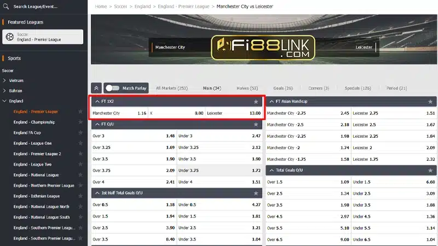Viewport: 438px width, 246px height.
Task: Toggle the Match Parlay switch
Action: tap(113, 88)
